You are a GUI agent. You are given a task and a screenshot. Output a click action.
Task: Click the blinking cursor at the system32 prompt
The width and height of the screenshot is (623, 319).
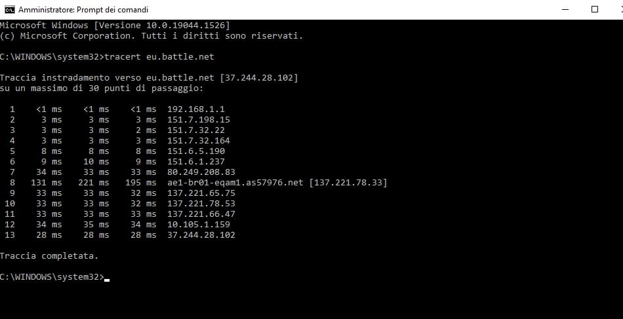click(x=107, y=280)
